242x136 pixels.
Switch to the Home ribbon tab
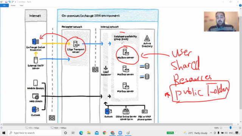(x=13, y=6)
